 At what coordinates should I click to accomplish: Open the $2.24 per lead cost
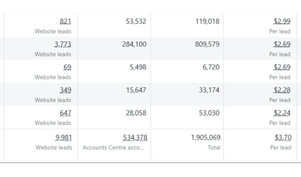coord(282,113)
